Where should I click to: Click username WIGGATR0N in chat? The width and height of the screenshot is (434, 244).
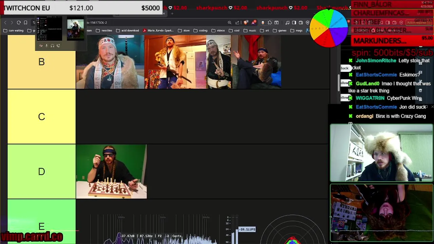tap(370, 98)
